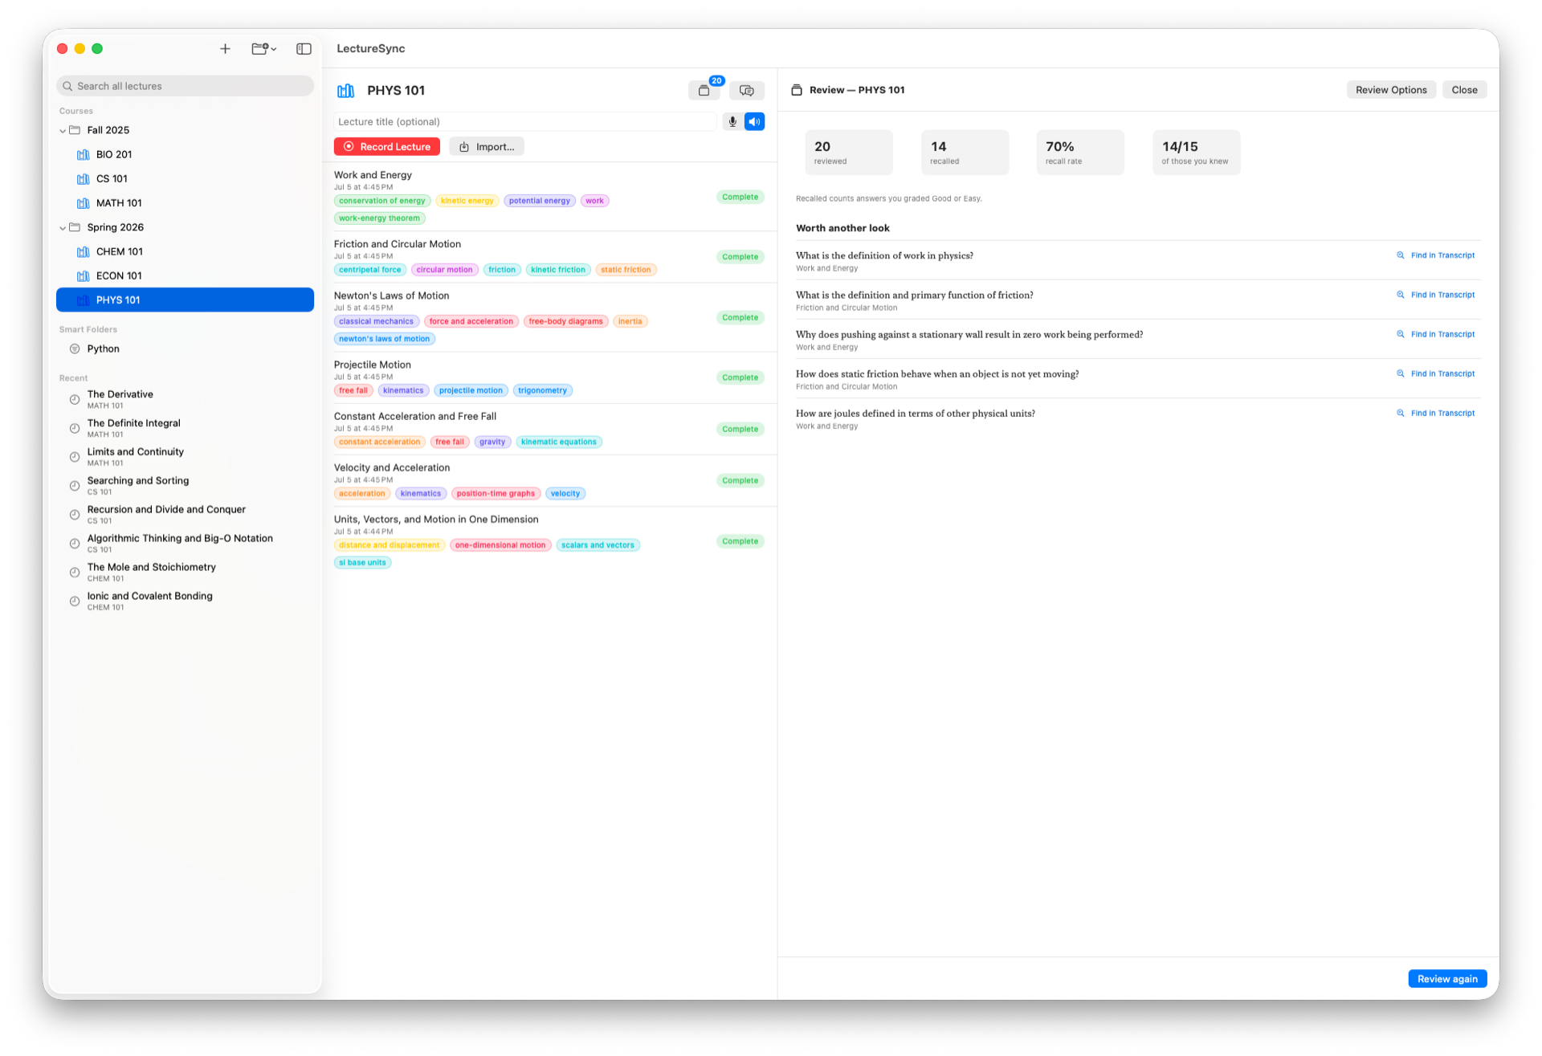Screen dimensions: 1542x1056
Task: Open the chat bubbles icon next to flashcards
Action: pyautogui.click(x=747, y=91)
